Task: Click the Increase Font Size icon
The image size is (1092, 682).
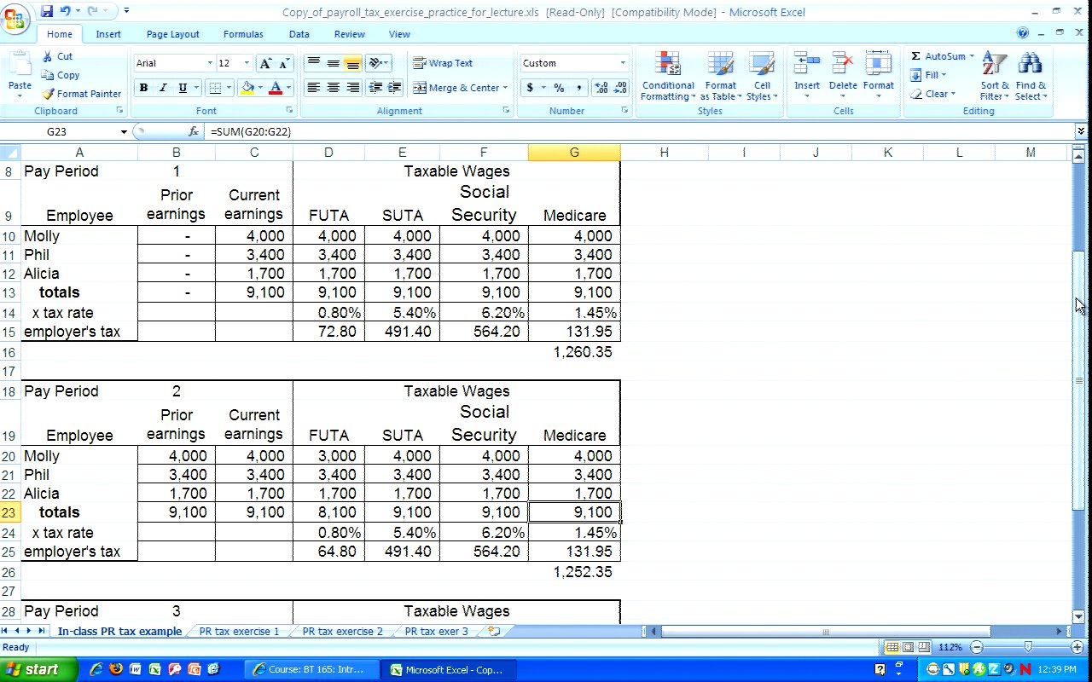Action: [x=265, y=64]
